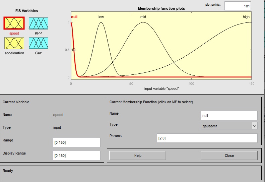
Task: Select the speed input variable icon
Action: point(14,23)
